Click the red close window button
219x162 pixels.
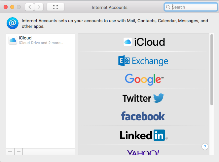pyautogui.click(x=6, y=7)
